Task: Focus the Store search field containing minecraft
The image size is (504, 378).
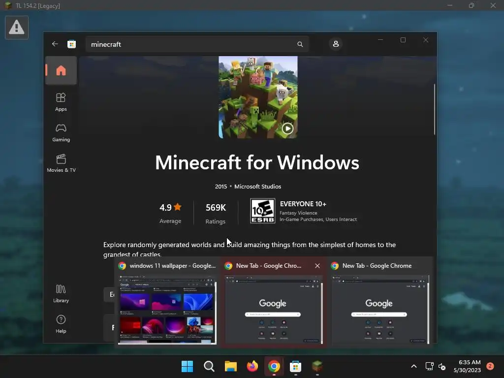Action: coord(197,44)
